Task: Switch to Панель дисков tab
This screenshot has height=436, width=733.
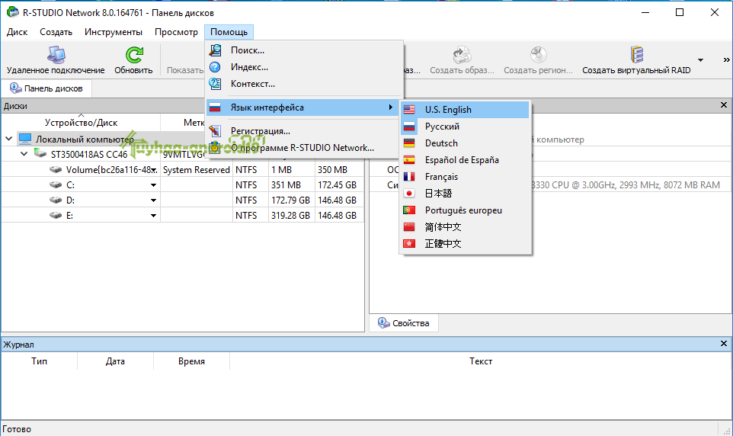Action: 46,88
